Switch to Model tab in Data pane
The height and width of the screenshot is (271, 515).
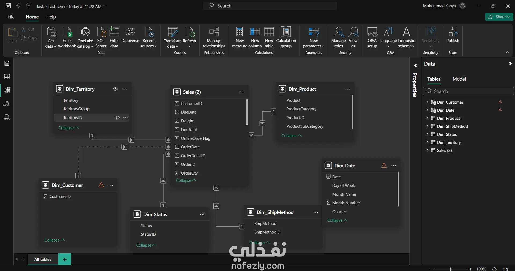pos(459,79)
